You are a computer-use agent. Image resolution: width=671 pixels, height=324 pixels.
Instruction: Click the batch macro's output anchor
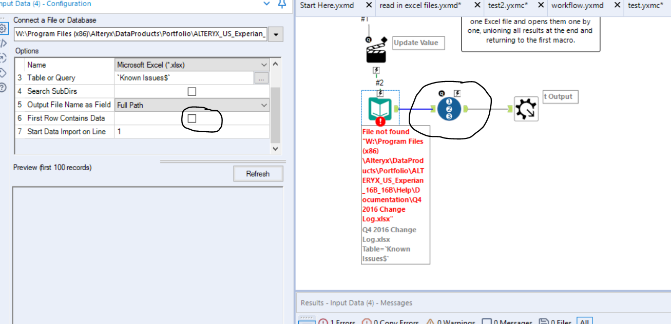pyautogui.click(x=465, y=109)
